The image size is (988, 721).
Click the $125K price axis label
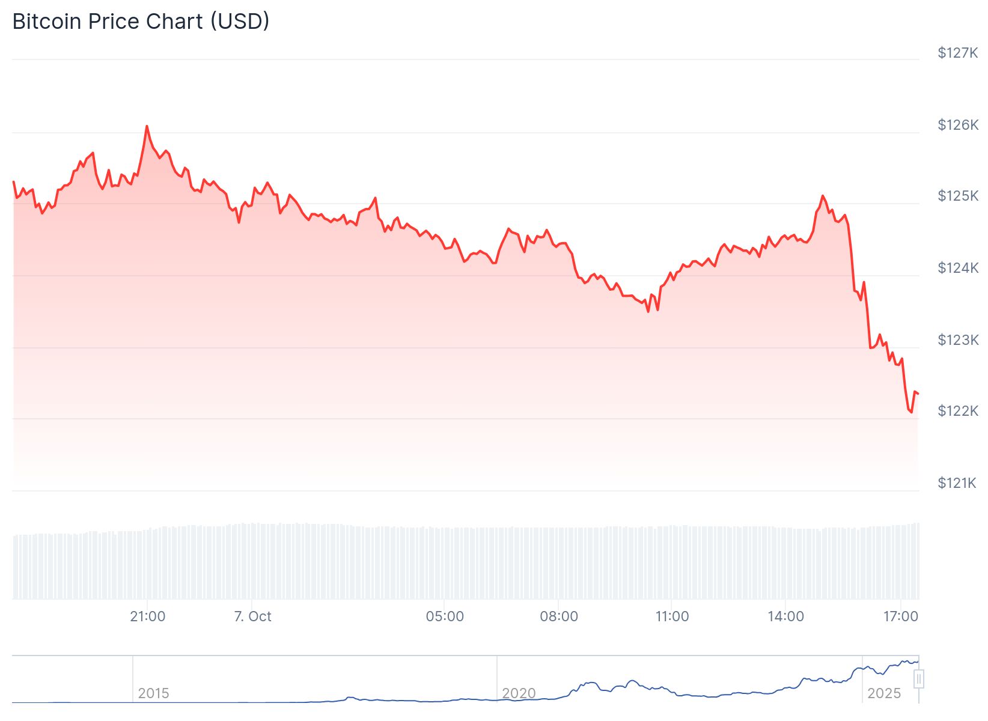pyautogui.click(x=958, y=196)
